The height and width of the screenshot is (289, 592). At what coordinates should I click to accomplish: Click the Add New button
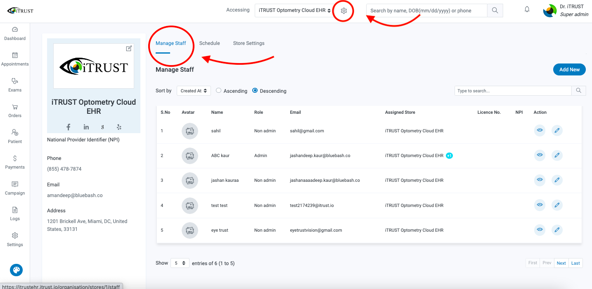[x=569, y=70]
